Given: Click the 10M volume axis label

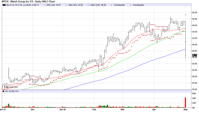Looking at the screenshot, I should coord(194,103).
